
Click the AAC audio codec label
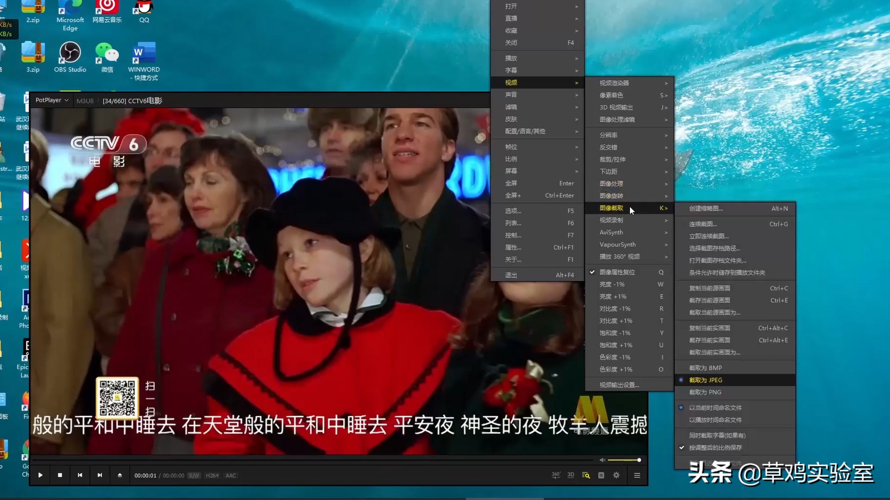231,475
